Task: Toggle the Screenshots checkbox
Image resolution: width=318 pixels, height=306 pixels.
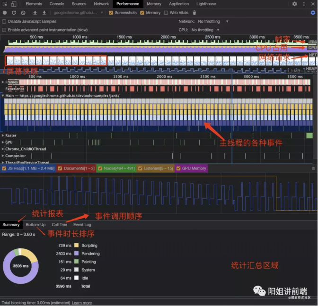Action: coord(111,13)
